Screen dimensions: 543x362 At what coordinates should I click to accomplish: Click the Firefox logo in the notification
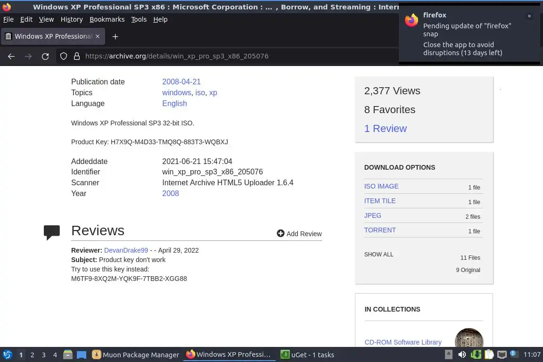(411, 20)
